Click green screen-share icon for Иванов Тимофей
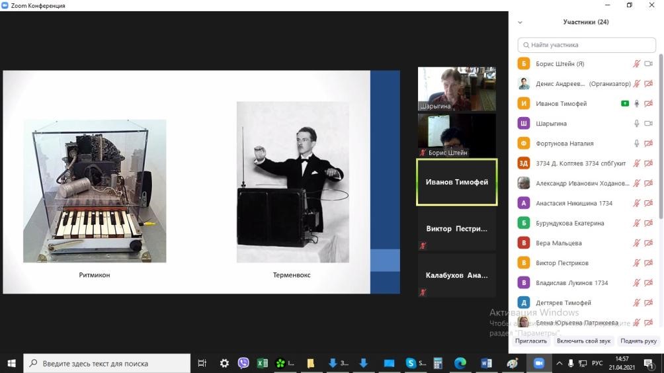 point(624,104)
